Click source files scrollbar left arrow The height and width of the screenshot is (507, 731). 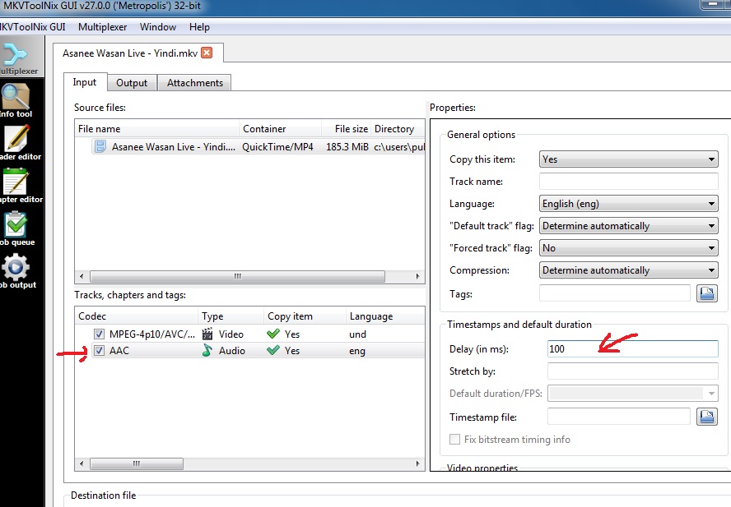[x=81, y=276]
